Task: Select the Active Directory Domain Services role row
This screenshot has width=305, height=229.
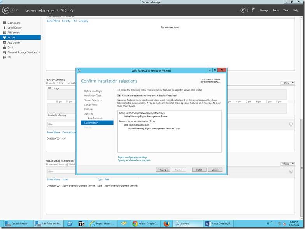Action: pyautogui.click(x=92, y=186)
